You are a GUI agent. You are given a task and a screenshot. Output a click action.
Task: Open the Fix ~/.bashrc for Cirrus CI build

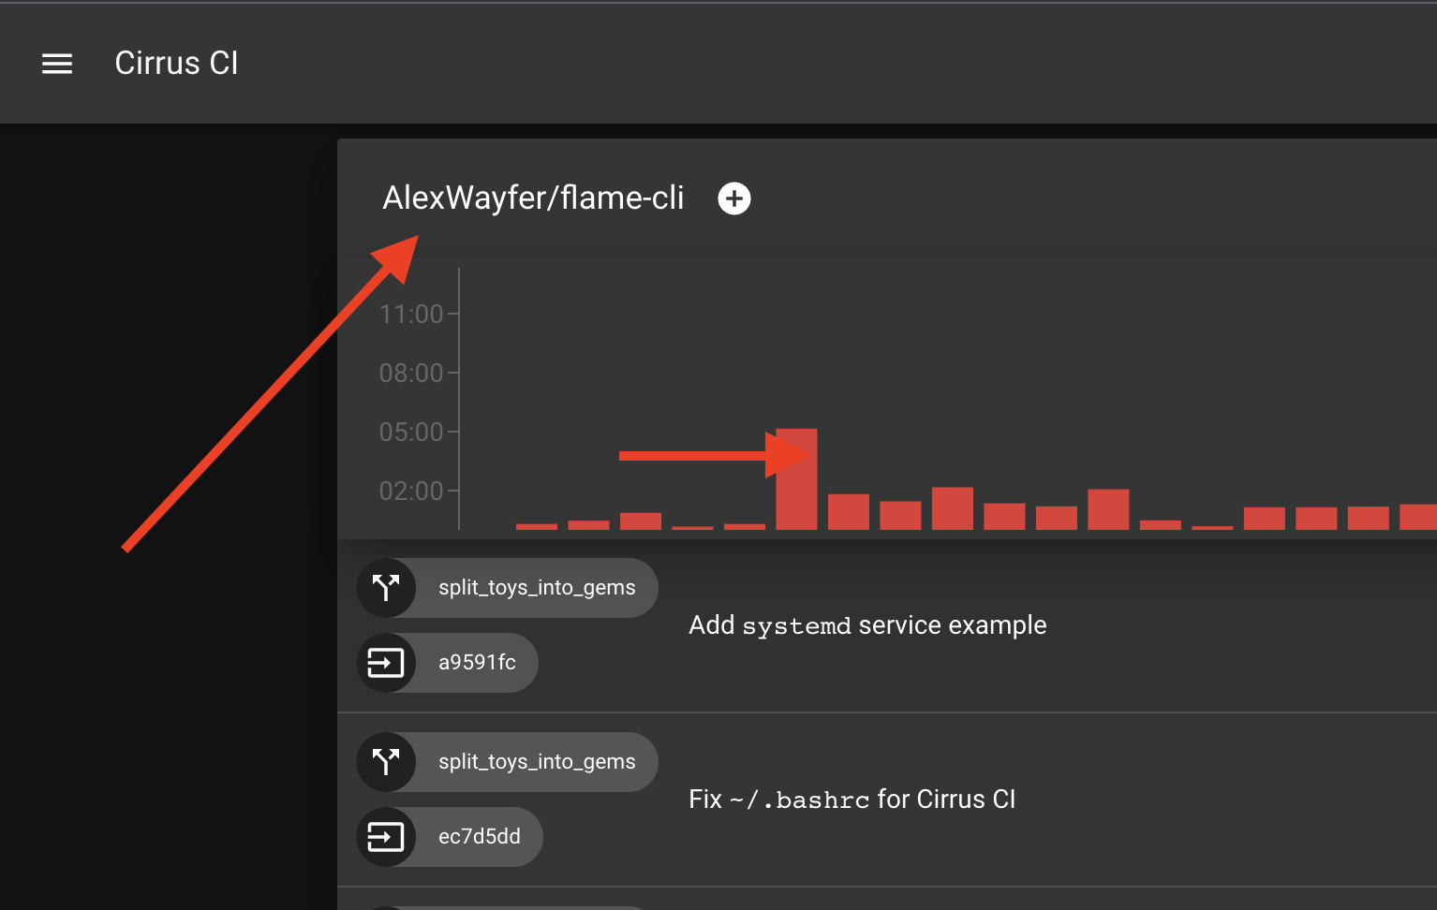coord(852,800)
